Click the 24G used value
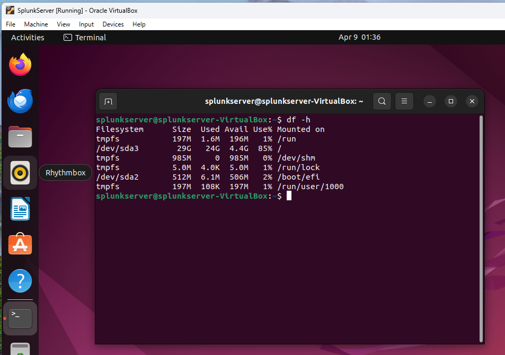This screenshot has width=505, height=355. click(x=212, y=148)
